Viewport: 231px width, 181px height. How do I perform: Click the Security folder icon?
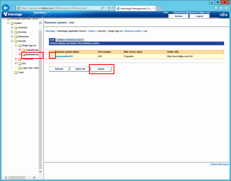coord(16,41)
